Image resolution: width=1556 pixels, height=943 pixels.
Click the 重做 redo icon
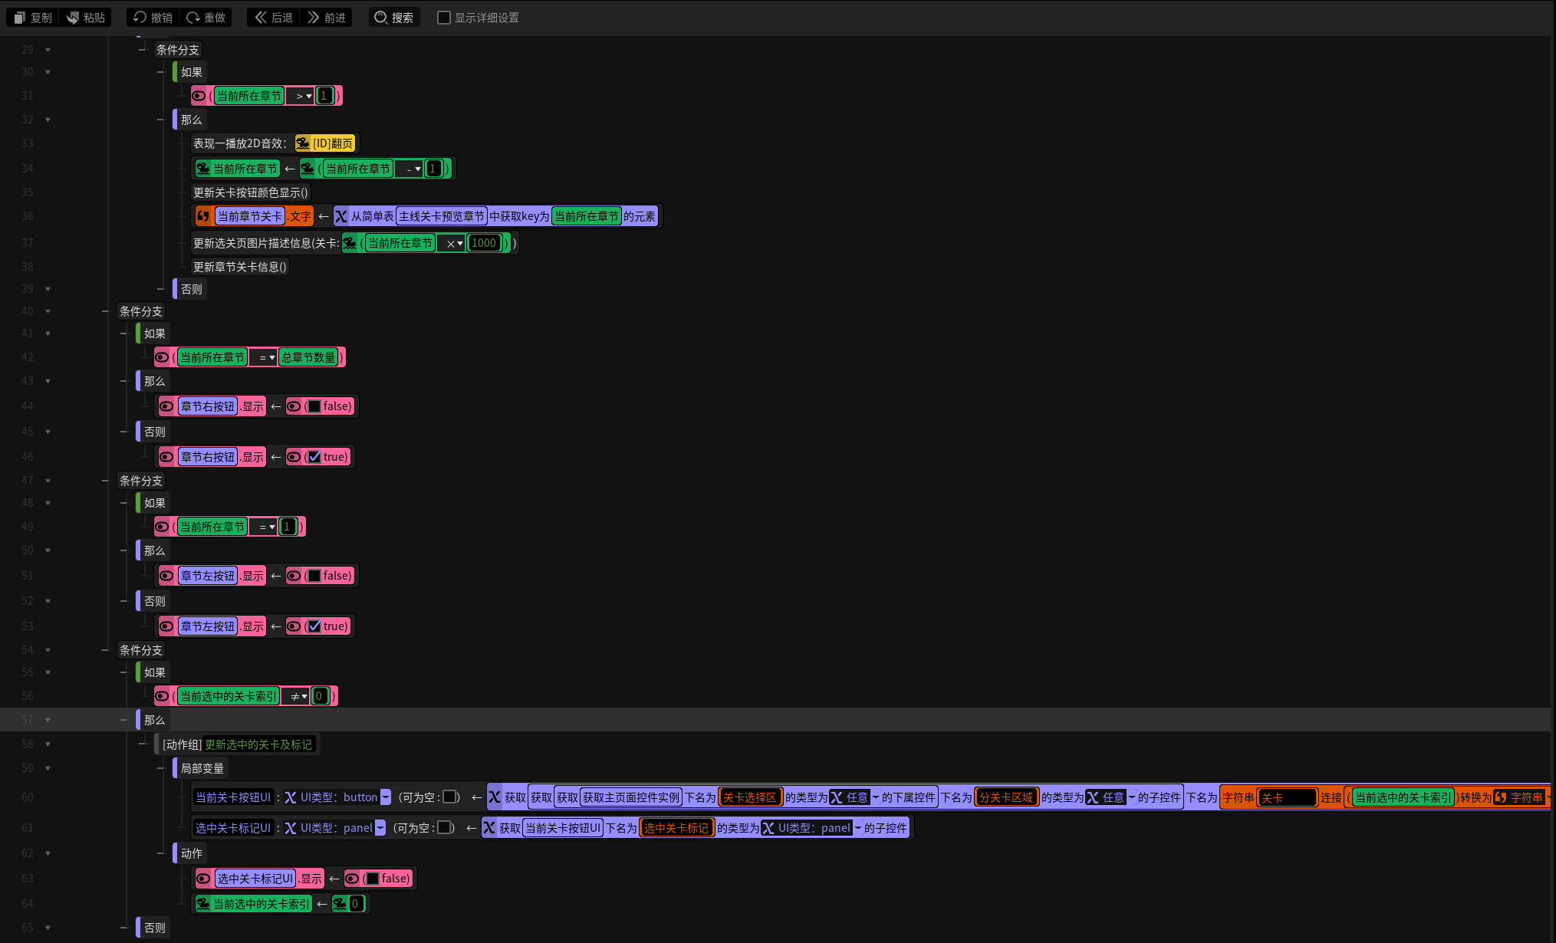(x=193, y=18)
